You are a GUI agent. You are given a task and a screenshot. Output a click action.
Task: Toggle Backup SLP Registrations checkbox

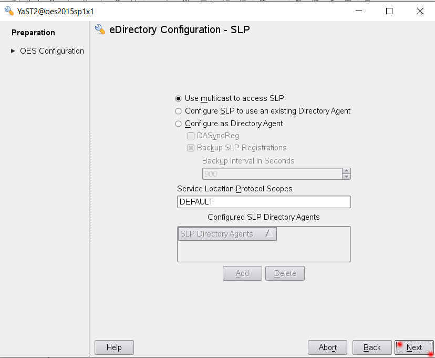coord(191,148)
